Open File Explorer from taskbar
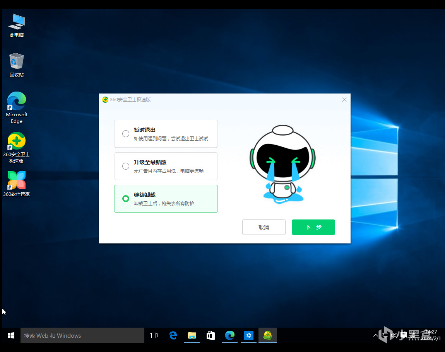The image size is (445, 352). [x=192, y=335]
